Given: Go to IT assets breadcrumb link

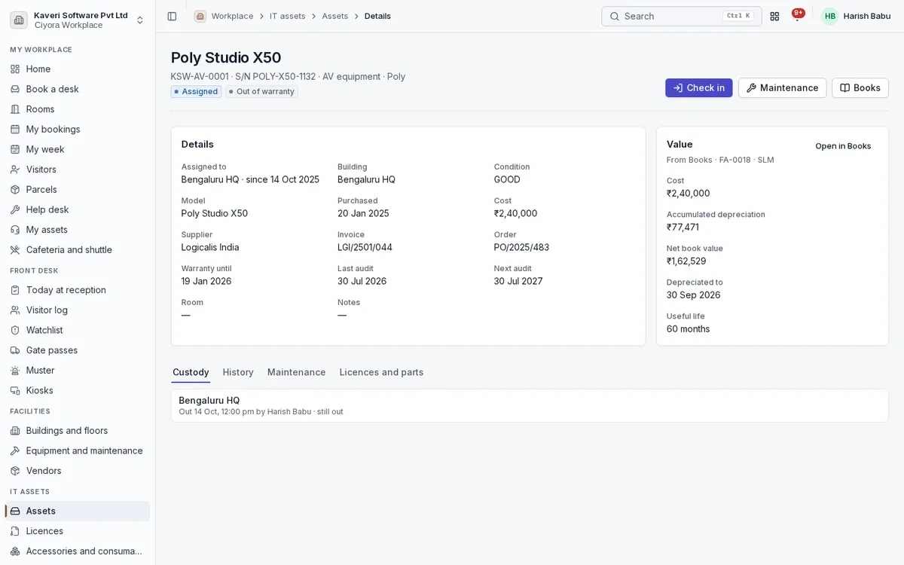Looking at the screenshot, I should [x=288, y=16].
